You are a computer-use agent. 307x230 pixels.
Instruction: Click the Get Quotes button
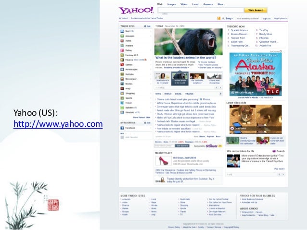pos(182,146)
